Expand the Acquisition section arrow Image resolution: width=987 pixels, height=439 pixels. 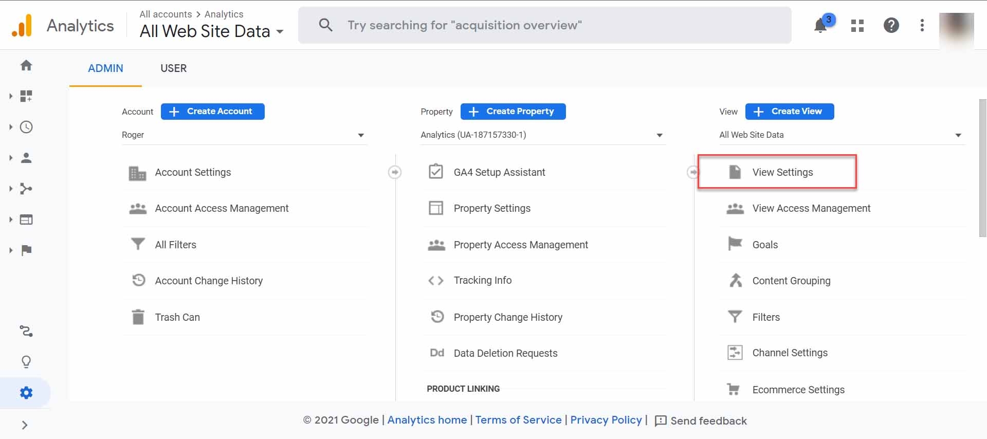[x=11, y=189]
